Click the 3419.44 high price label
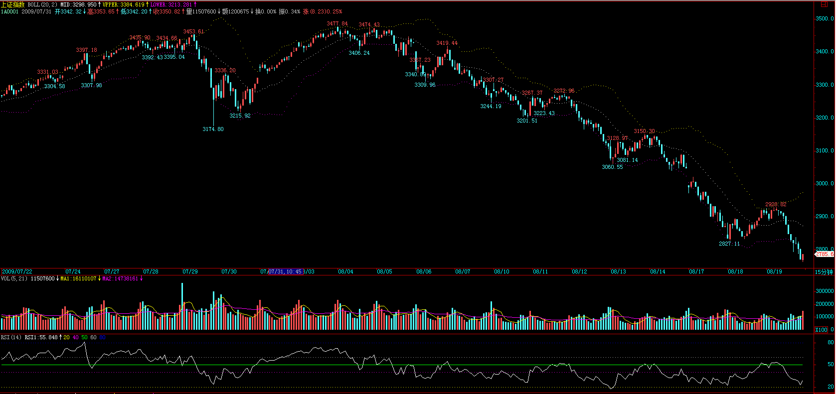 pos(447,43)
